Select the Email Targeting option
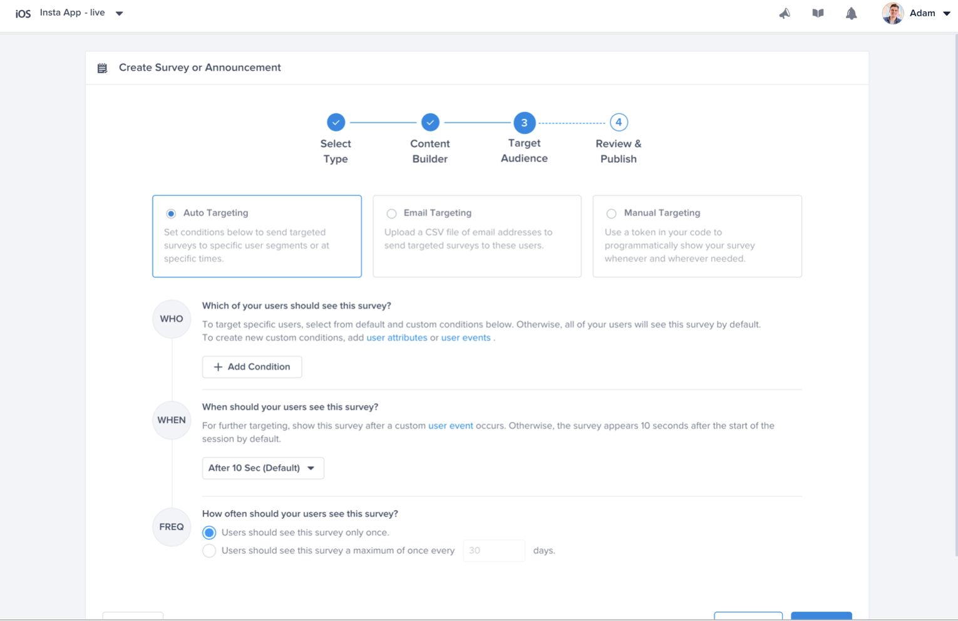Viewport: 958px width, 621px height. pyautogui.click(x=391, y=213)
